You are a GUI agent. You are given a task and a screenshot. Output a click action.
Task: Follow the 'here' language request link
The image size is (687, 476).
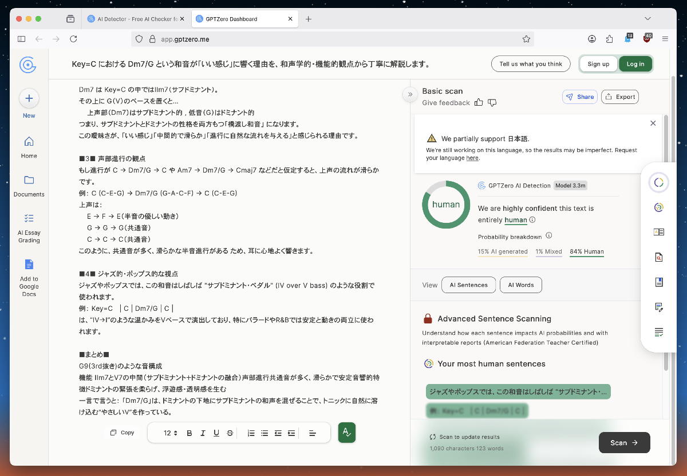pyautogui.click(x=472, y=158)
